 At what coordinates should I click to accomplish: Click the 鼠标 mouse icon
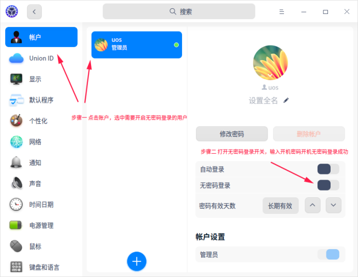(16, 246)
